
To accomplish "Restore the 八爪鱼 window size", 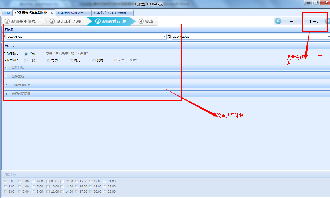I will [x=316, y=3].
